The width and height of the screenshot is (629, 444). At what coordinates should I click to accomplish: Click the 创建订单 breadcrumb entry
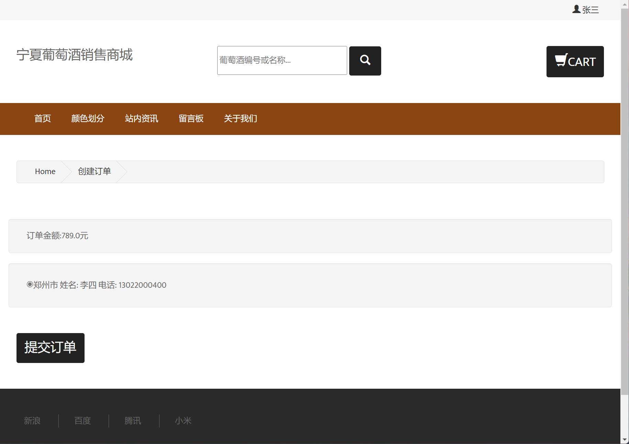pos(94,171)
